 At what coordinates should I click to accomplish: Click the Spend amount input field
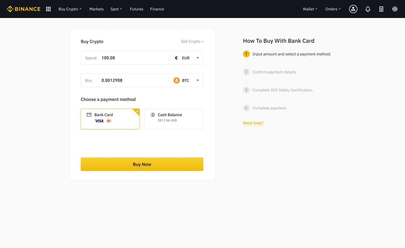pos(125,58)
